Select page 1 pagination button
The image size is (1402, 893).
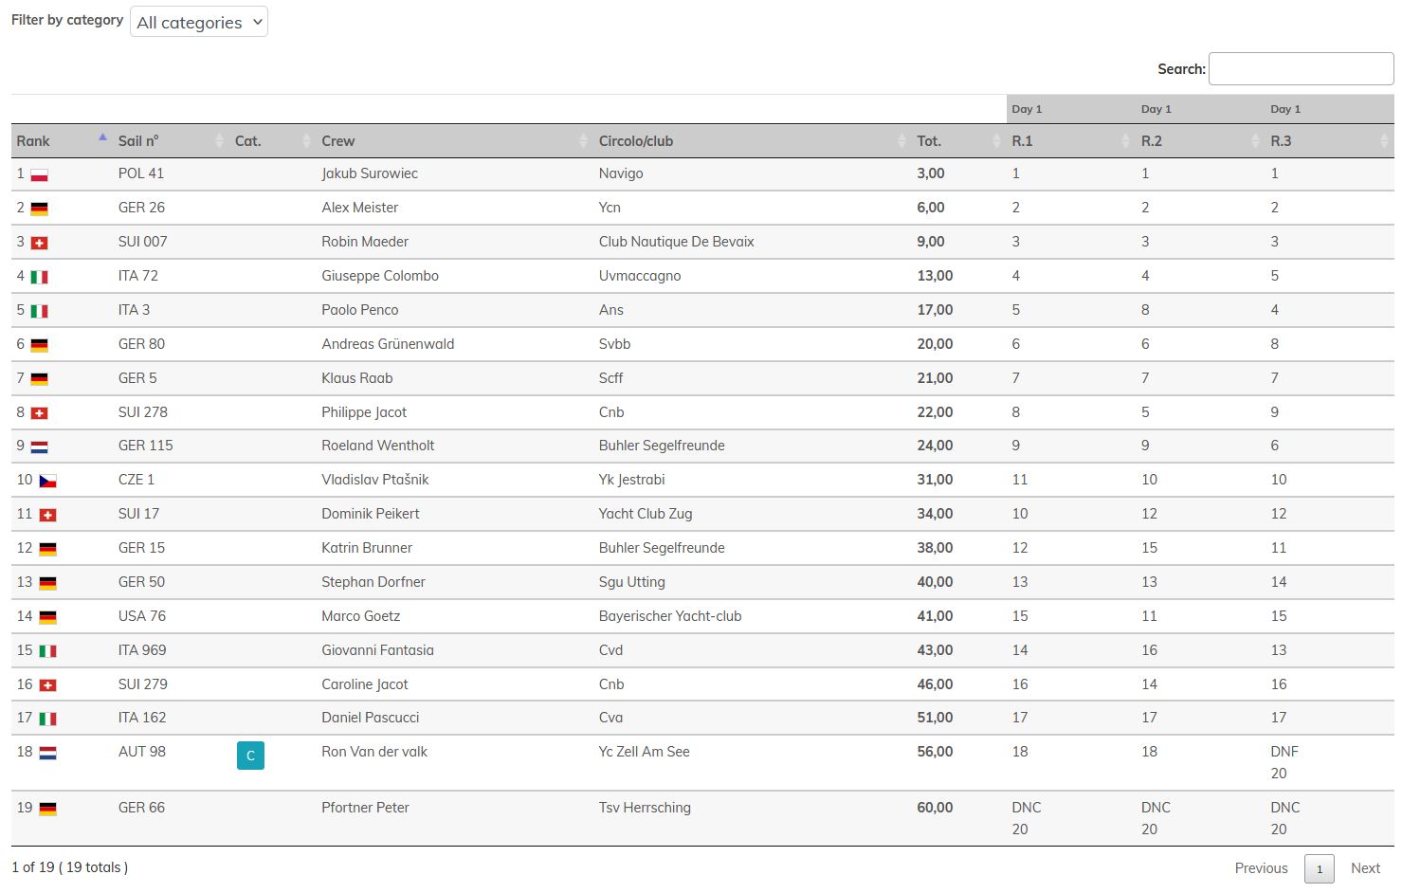pos(1319,868)
